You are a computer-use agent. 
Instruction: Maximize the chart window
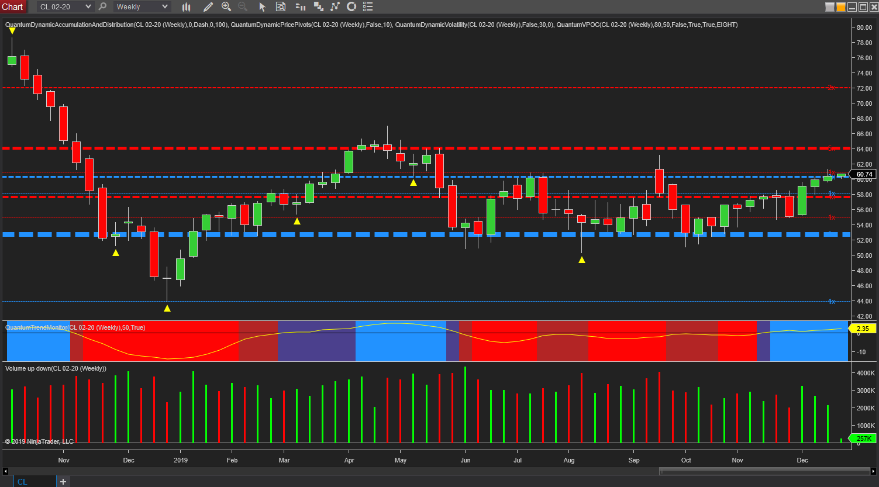coord(863,7)
